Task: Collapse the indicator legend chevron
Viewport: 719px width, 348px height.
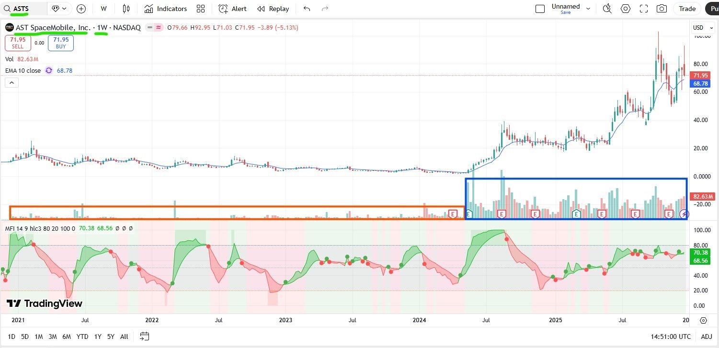Action: pos(11,83)
